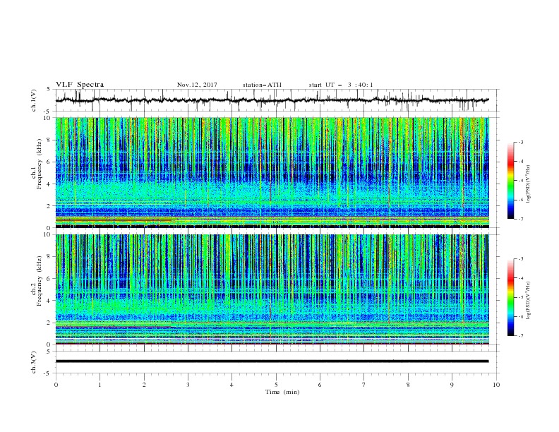Click the "5" tick on ch.3(V) axis
The image size is (559, 432).
49,352
